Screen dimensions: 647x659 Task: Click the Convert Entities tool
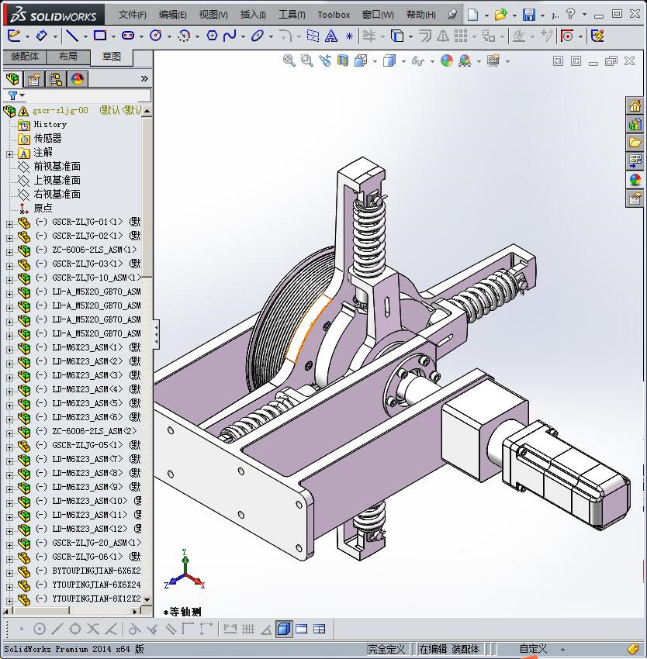click(x=397, y=36)
